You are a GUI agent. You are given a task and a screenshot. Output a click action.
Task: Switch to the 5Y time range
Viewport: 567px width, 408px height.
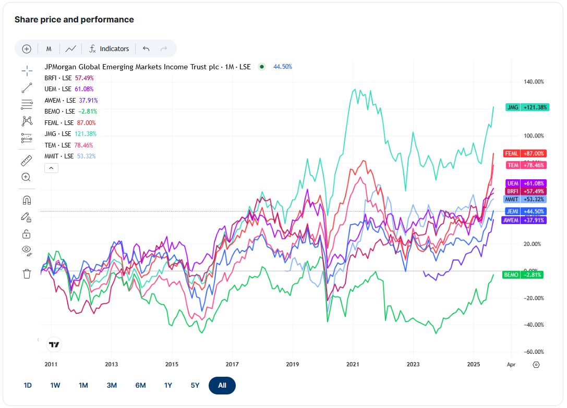point(195,385)
